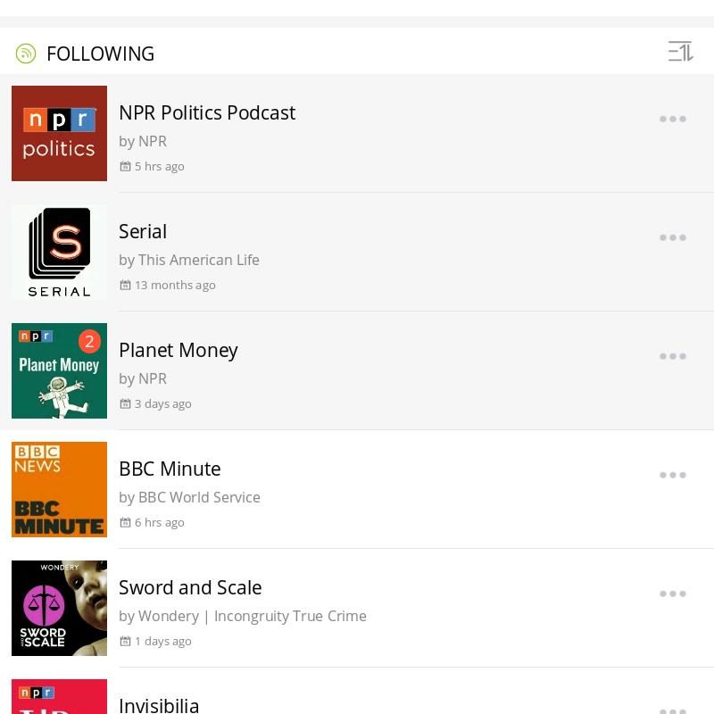Select the Sword and Scale title

point(190,587)
